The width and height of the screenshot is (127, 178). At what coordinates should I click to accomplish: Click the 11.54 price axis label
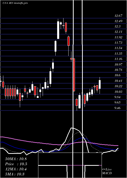pyautogui.click(x=118, y=48)
